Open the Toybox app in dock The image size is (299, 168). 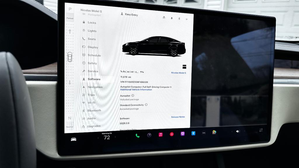coord(214,132)
